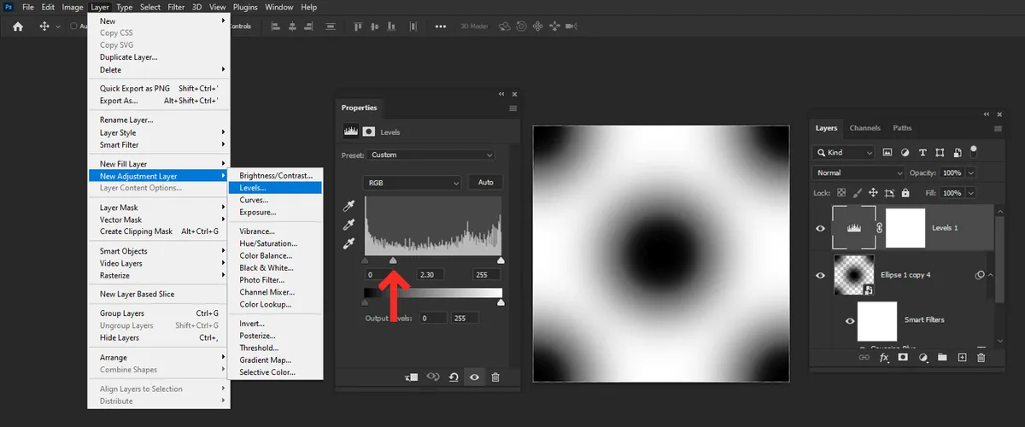This screenshot has height=427, width=1025.
Task: Delete layer with Layers panel trash icon
Action: click(981, 358)
